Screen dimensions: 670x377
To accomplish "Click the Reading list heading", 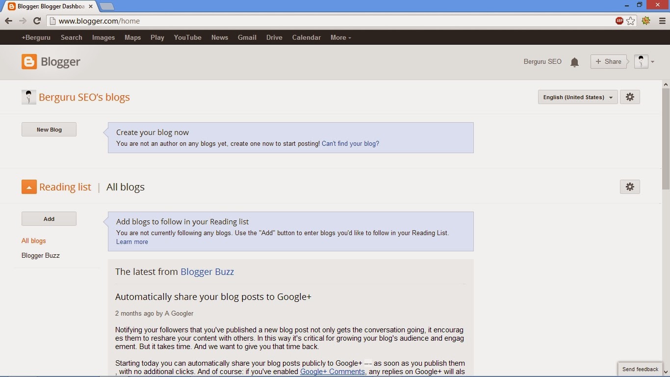I will point(65,187).
